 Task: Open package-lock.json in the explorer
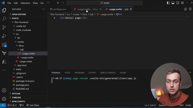click(28, 81)
